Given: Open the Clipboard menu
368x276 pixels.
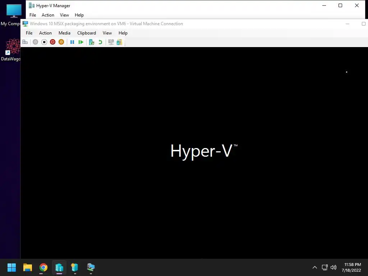Looking at the screenshot, I should click(87, 33).
